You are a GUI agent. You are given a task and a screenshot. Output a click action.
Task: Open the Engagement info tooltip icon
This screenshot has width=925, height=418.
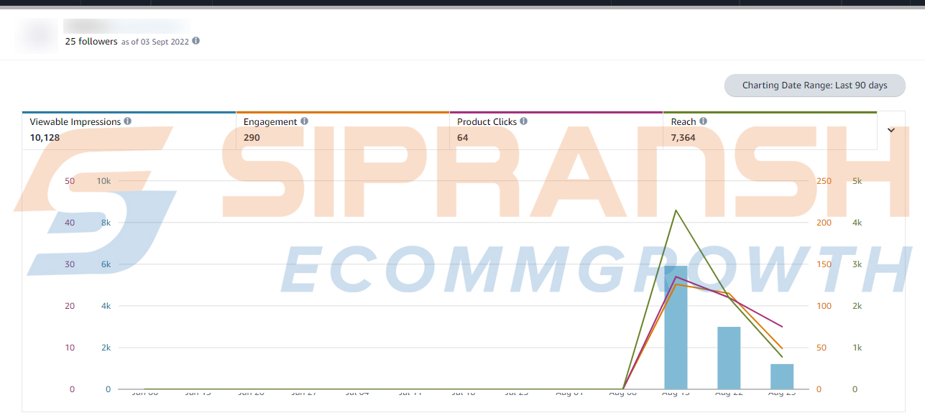click(x=305, y=121)
